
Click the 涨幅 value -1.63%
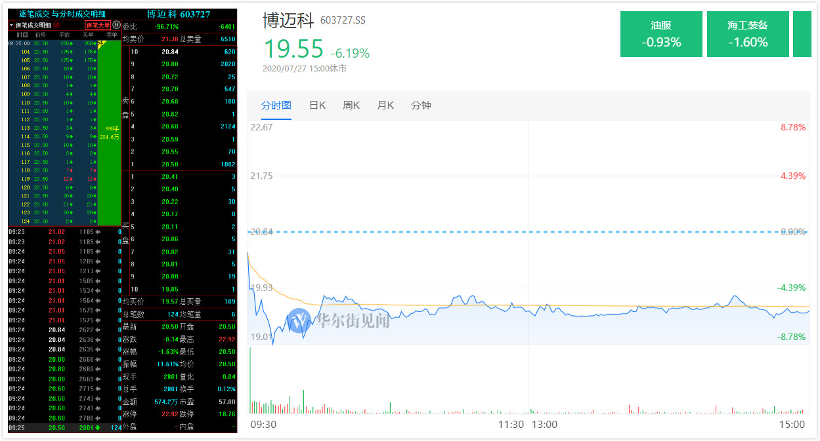(x=167, y=351)
